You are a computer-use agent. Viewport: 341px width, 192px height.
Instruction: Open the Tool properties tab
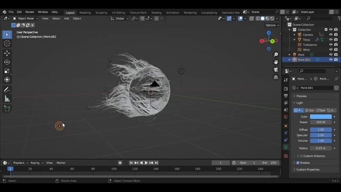click(286, 80)
